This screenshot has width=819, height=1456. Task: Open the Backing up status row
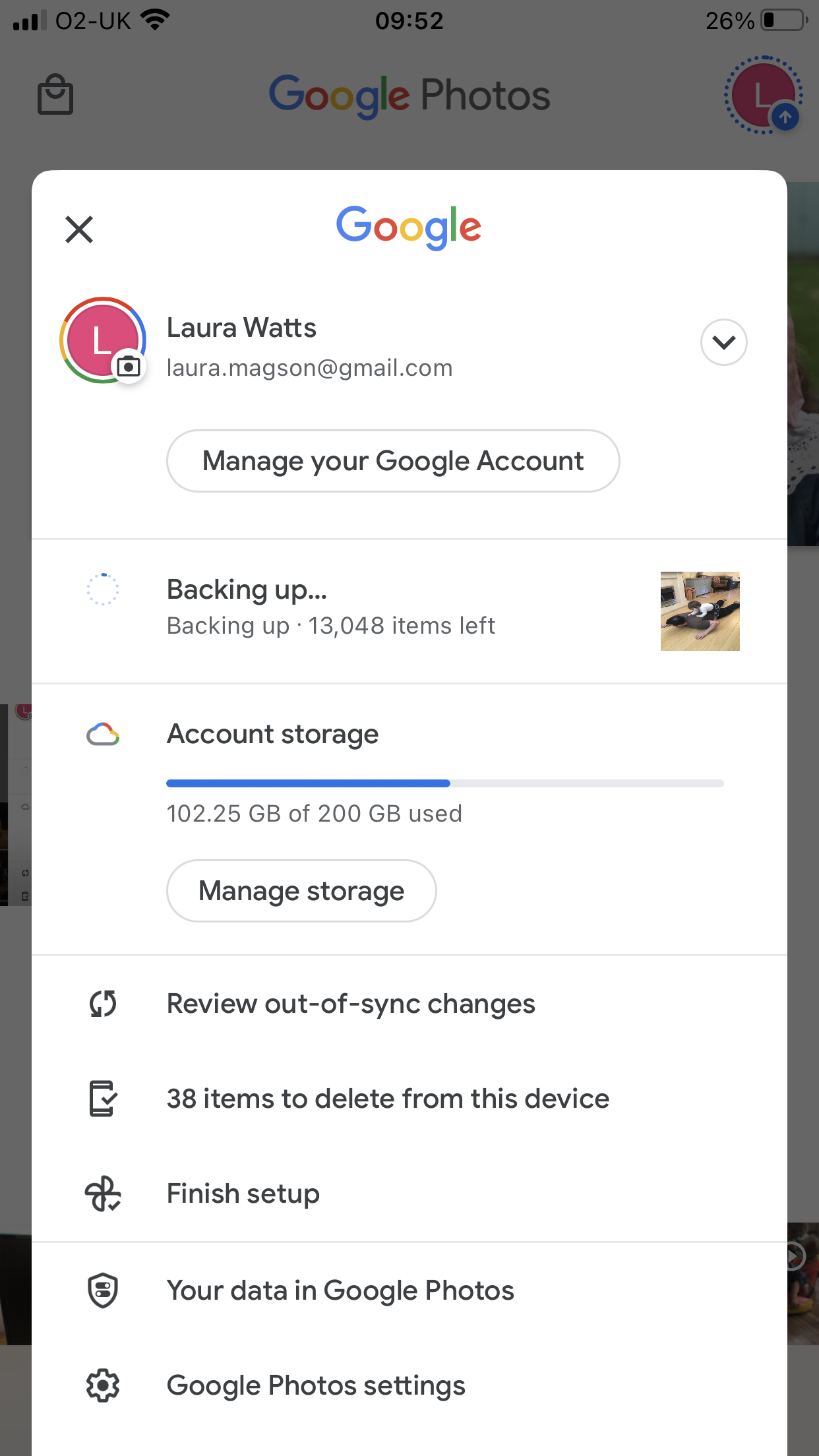(409, 611)
